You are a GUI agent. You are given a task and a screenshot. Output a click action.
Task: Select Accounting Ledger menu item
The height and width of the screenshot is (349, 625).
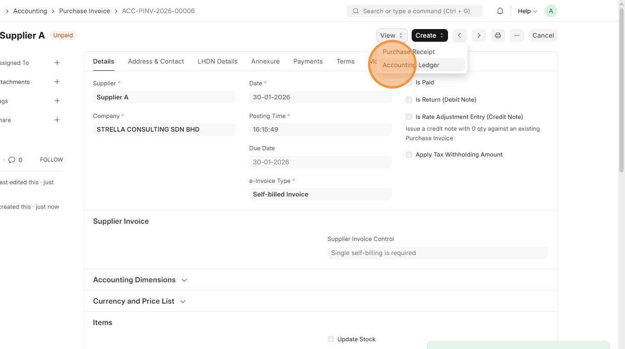[x=421, y=65]
